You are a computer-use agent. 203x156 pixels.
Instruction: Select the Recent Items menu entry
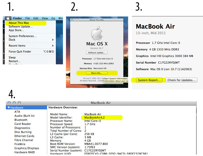17,46
